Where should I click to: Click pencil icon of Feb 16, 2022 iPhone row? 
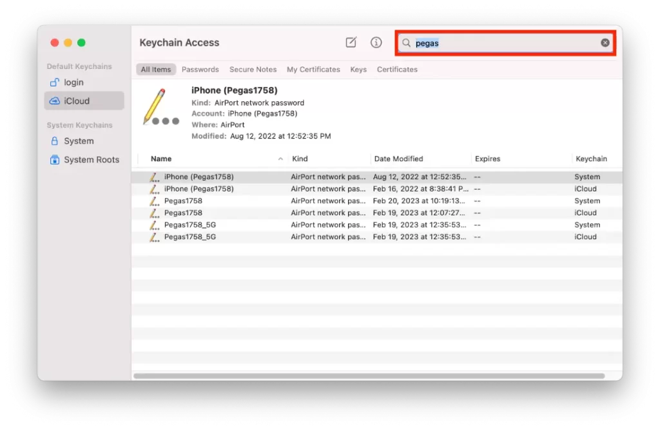155,189
